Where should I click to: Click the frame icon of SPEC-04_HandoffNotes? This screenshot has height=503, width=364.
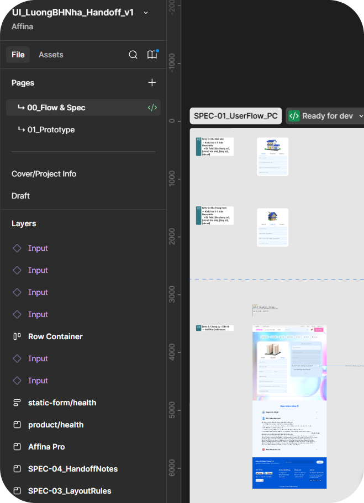click(17, 469)
